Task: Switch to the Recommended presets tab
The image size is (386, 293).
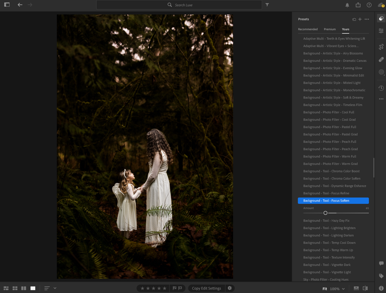Action: click(308, 29)
